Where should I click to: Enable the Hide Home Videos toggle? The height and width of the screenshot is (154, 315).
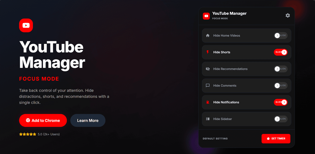pos(281,36)
